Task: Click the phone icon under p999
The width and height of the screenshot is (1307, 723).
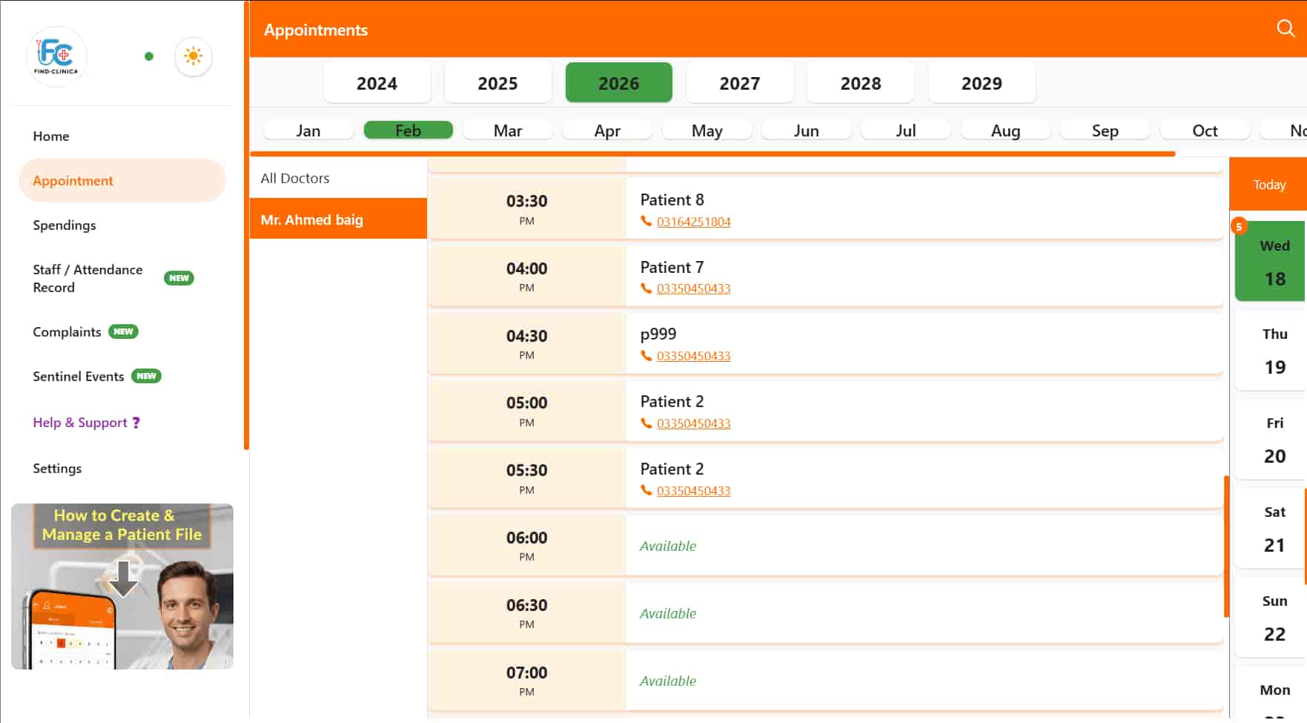Action: click(x=646, y=356)
